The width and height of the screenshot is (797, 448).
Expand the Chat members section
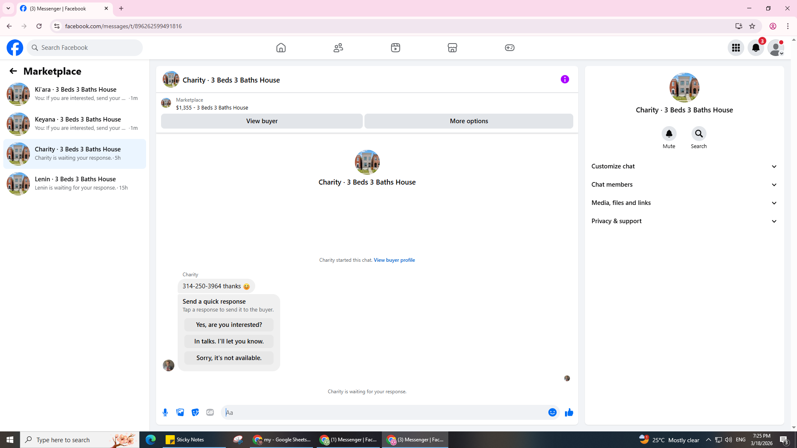point(684,185)
